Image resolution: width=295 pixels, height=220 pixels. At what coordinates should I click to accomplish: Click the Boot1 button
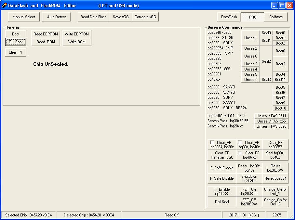pos(280,38)
